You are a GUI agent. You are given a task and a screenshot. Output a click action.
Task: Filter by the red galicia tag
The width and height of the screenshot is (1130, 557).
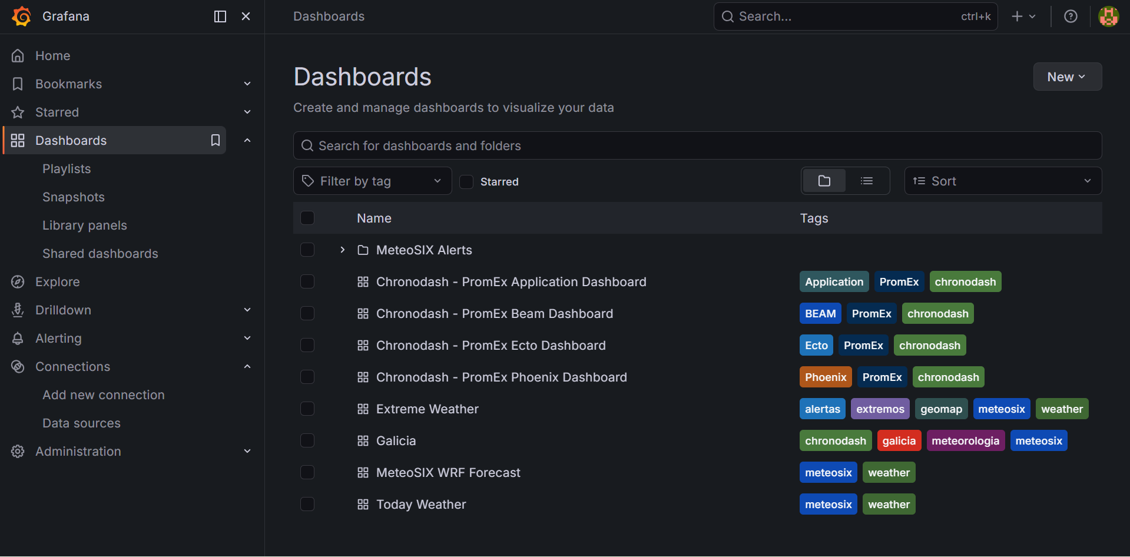tap(899, 441)
